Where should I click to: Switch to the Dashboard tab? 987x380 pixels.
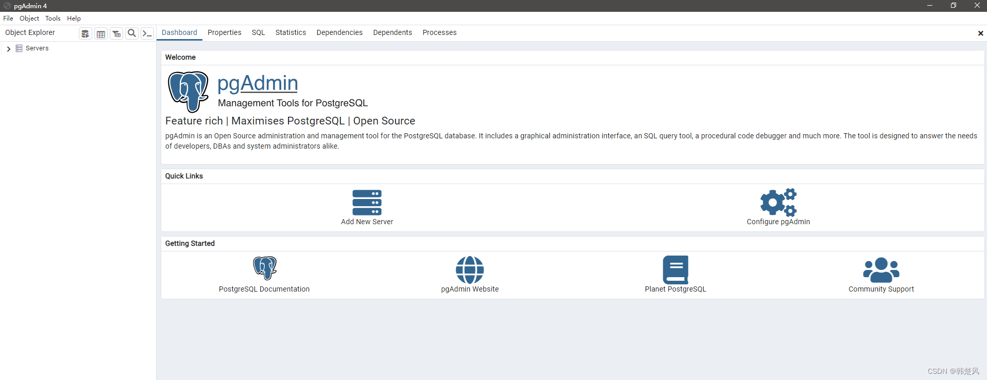[179, 32]
